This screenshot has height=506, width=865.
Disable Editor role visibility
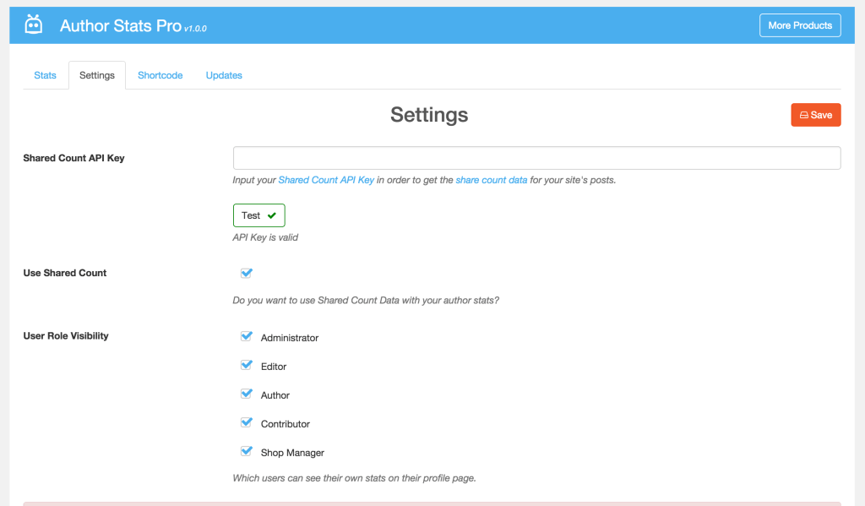pyautogui.click(x=246, y=364)
